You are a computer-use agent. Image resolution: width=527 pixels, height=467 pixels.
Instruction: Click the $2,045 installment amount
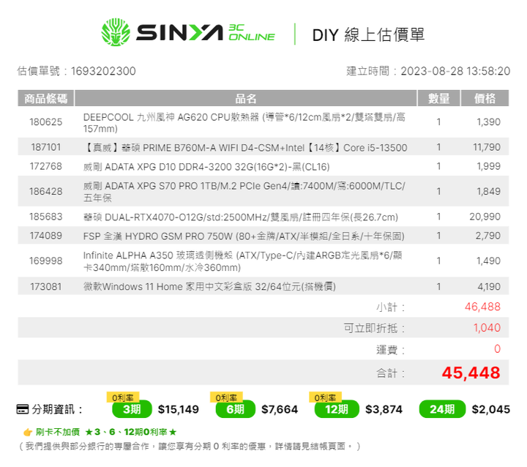pos(490,409)
